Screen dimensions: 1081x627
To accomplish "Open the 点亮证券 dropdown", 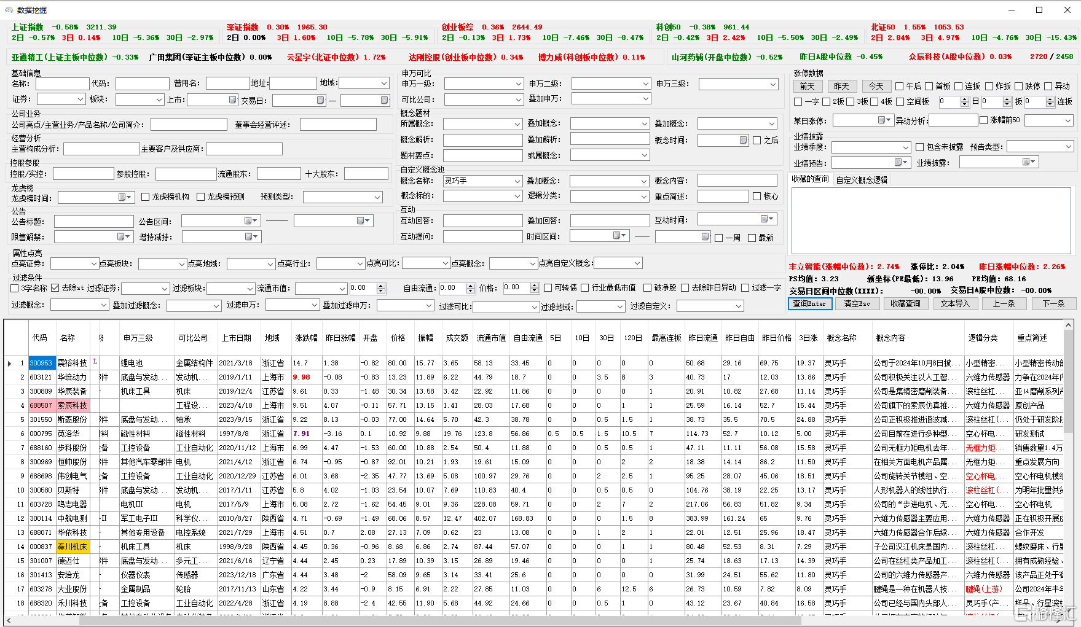I will coord(93,264).
